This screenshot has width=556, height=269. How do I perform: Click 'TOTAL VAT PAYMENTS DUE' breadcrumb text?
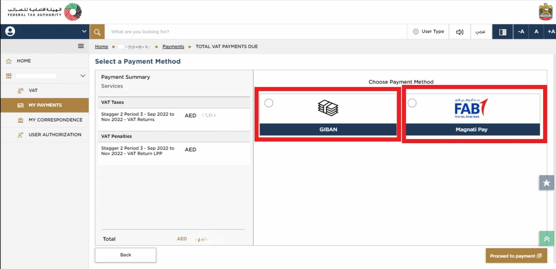point(227,47)
